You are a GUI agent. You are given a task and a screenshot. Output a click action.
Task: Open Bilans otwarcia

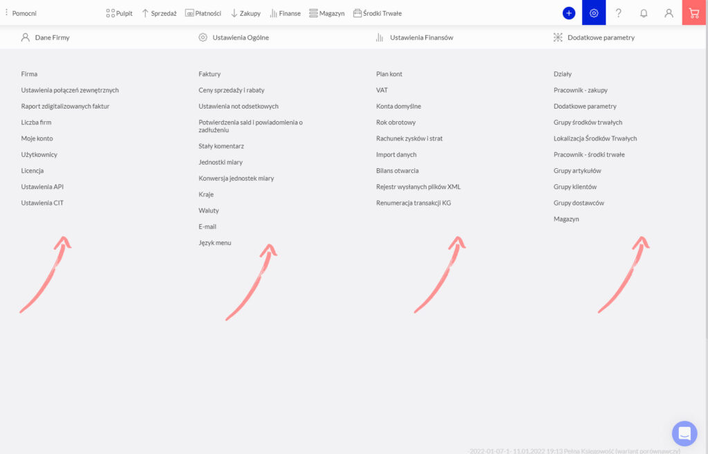pyautogui.click(x=398, y=170)
